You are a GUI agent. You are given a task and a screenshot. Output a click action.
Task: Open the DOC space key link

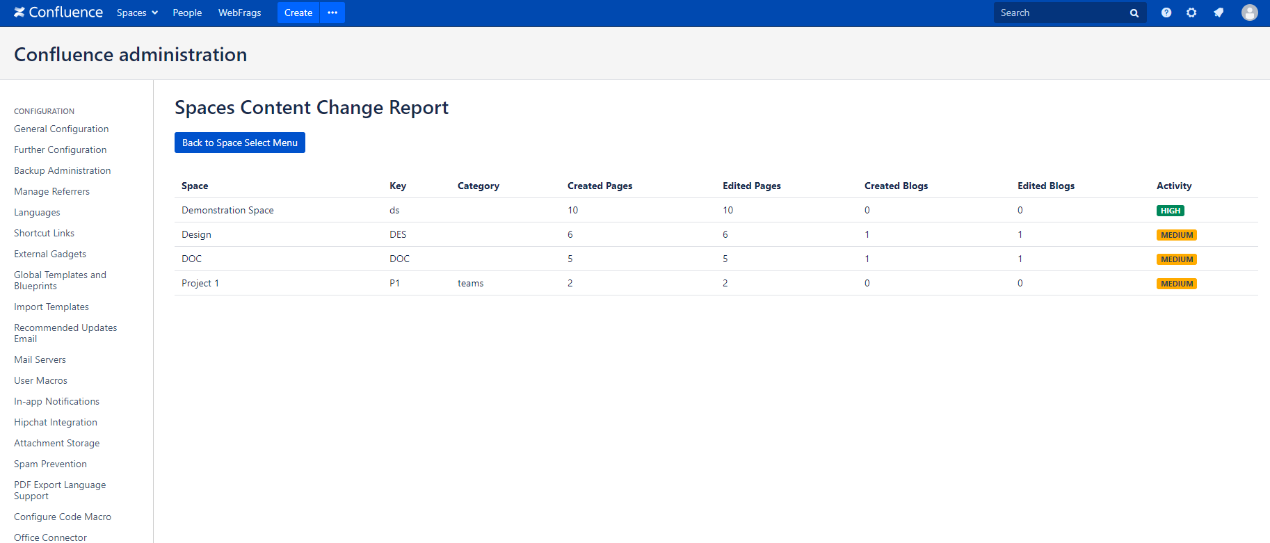[399, 259]
